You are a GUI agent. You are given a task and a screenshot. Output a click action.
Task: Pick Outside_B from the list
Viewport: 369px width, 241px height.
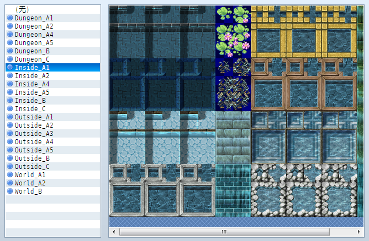coord(52,158)
